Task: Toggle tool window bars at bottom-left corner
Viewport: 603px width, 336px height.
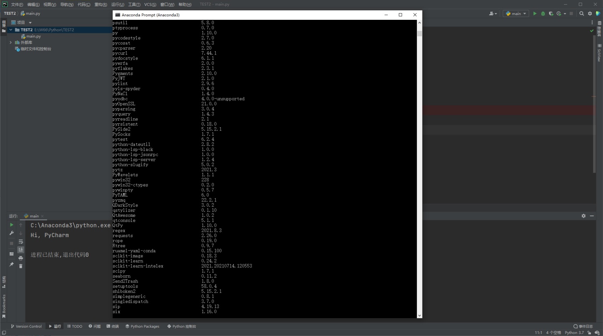Action: [4, 333]
